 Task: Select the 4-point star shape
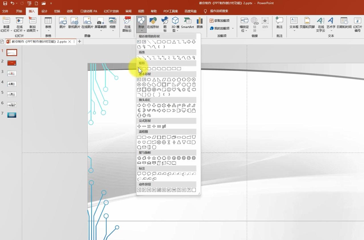point(149,158)
